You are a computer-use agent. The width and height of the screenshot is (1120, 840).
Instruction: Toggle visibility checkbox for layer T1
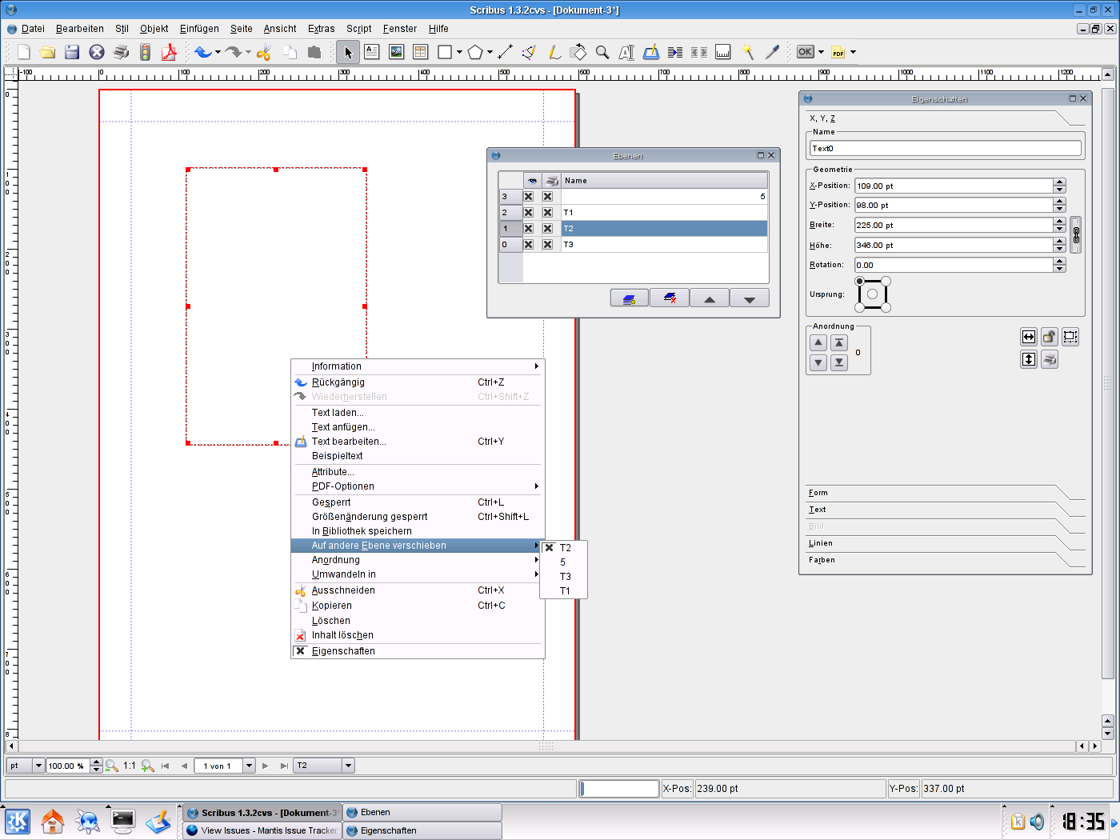coord(528,213)
